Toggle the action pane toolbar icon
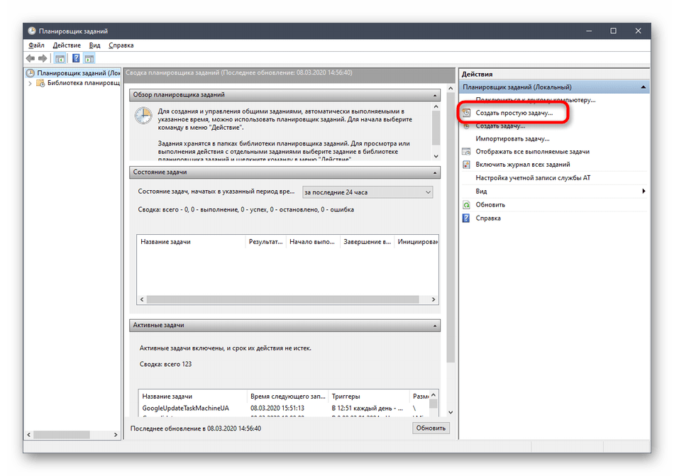674x476 pixels. click(x=90, y=58)
